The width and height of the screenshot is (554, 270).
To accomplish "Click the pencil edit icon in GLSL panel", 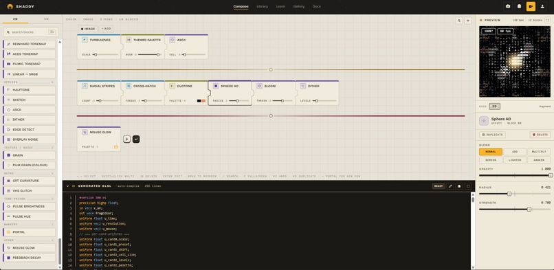I will pyautogui.click(x=450, y=186).
